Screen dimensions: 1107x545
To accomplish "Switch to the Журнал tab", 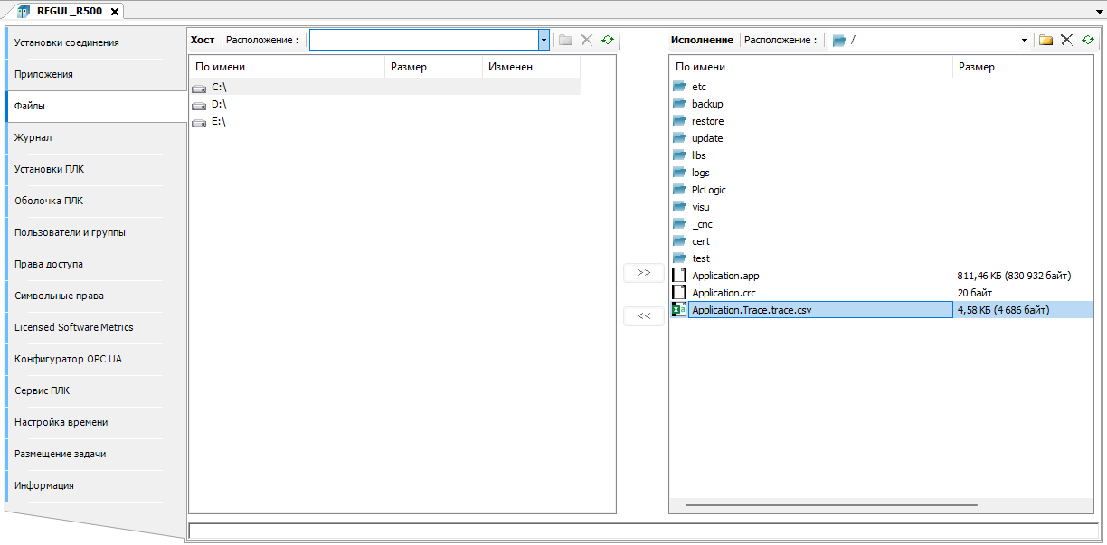I will [33, 137].
